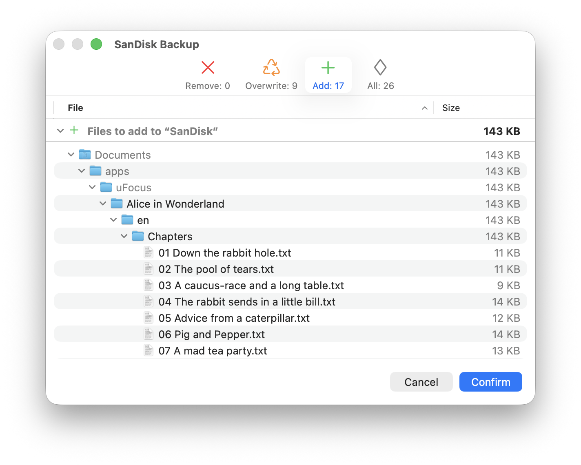Switch to the All: 26 tab
This screenshot has height=465, width=581.
380,86
